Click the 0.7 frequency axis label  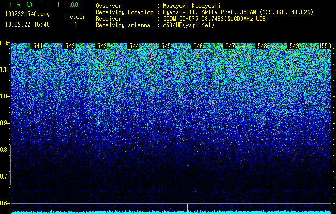pyautogui.click(x=4, y=177)
